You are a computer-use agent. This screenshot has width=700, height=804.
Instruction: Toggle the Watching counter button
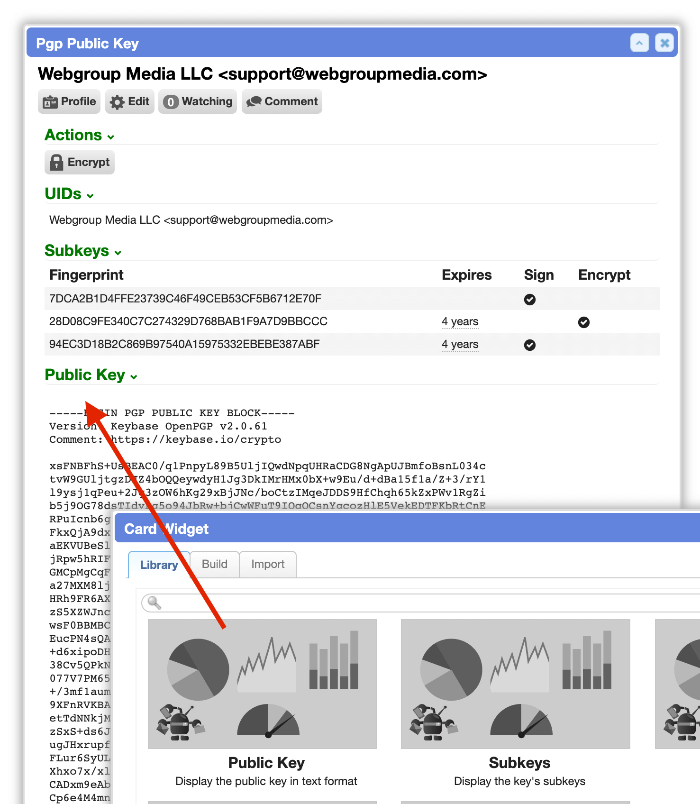coord(198,101)
